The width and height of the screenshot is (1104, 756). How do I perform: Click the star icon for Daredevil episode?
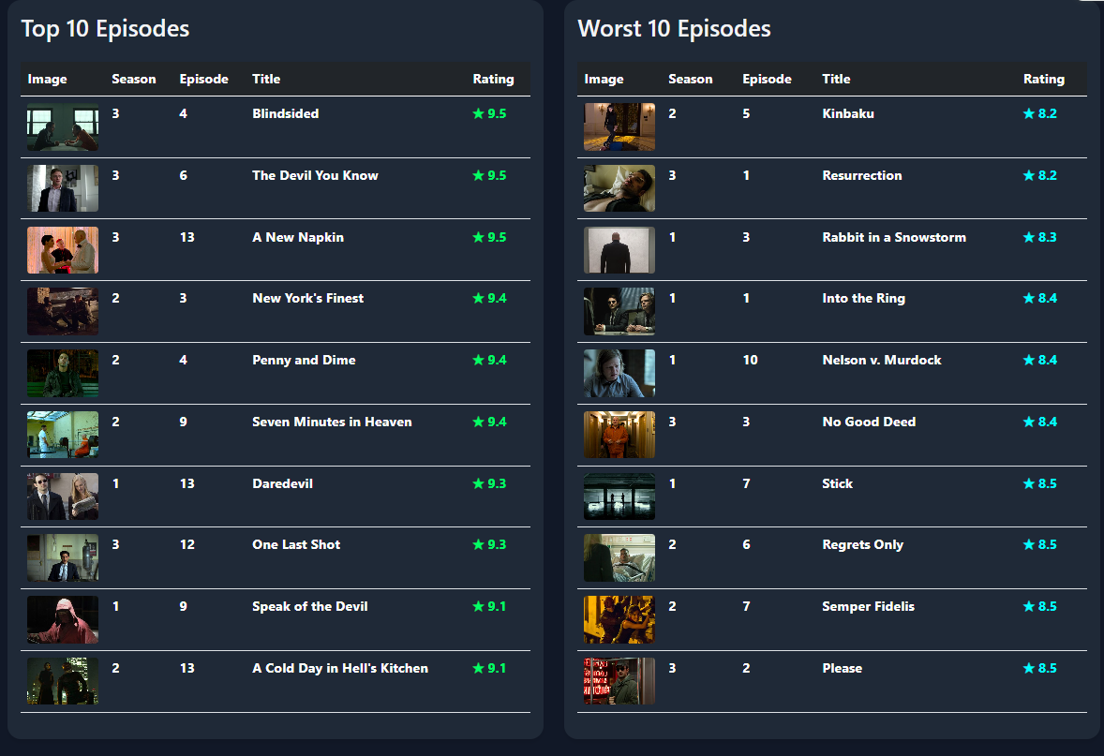479,484
